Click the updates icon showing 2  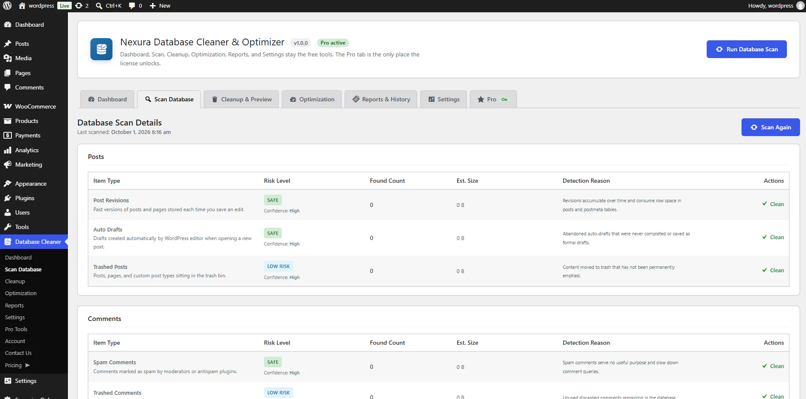pyautogui.click(x=79, y=6)
